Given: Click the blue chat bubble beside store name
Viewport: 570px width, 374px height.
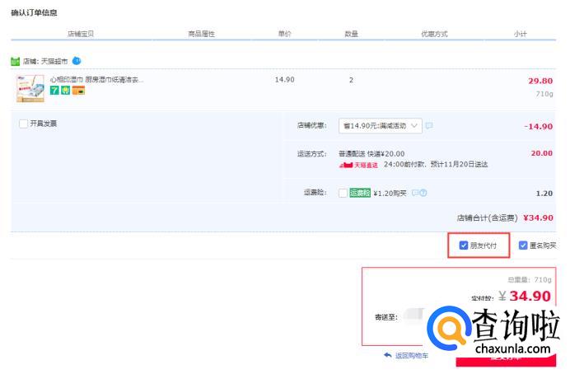Looking at the screenshot, I should 77,60.
